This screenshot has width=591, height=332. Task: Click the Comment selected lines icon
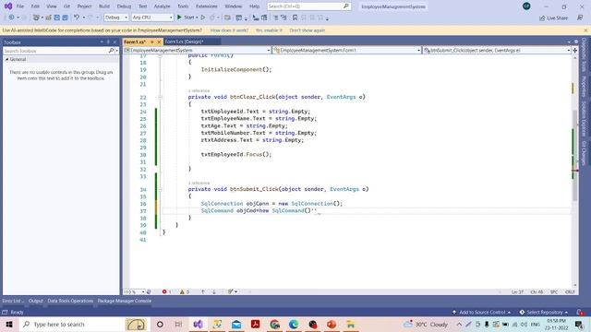[x=276, y=18]
